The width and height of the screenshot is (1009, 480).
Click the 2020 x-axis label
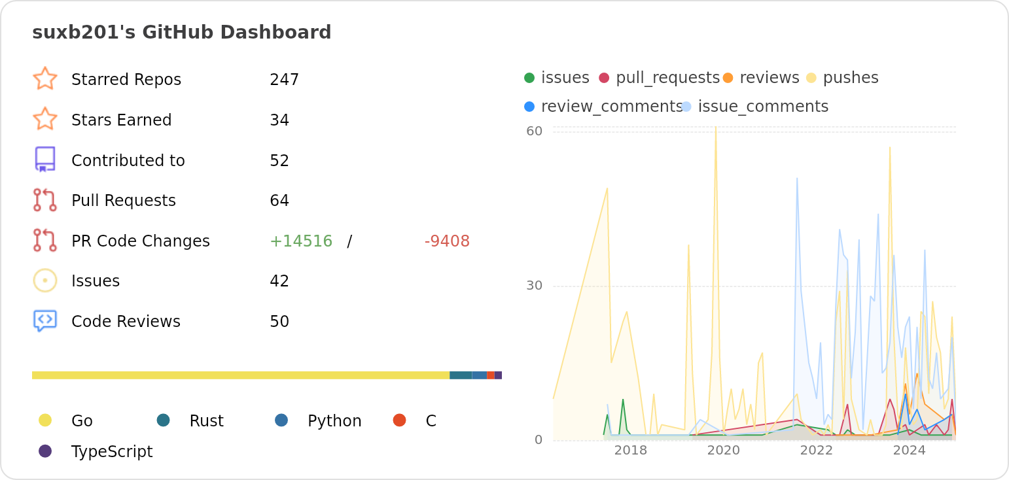[724, 451]
